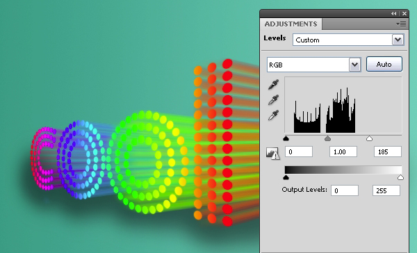Click the gamma field showing 1.00
Screen dimensions: 417x253
(343, 152)
